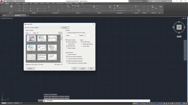Open command line customize wrench icon
Image resolution: width=188 pixels, height=105 pixels.
(x=42, y=101)
